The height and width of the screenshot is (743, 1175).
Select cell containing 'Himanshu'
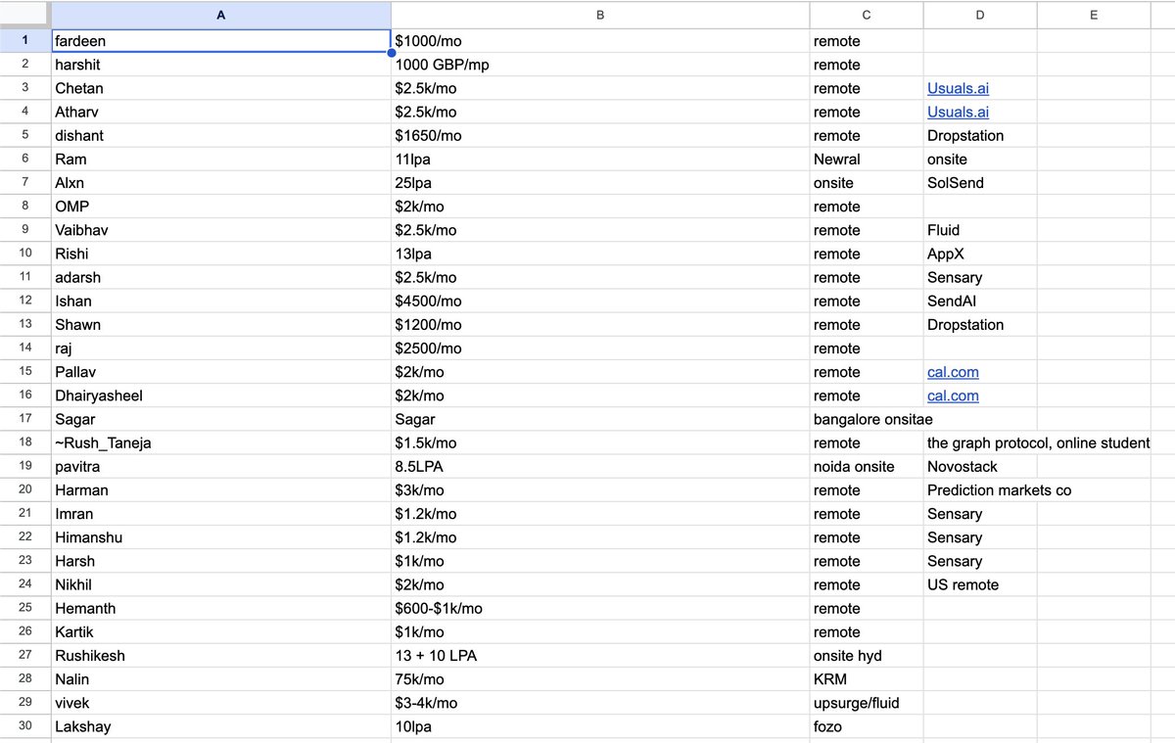[220, 537]
